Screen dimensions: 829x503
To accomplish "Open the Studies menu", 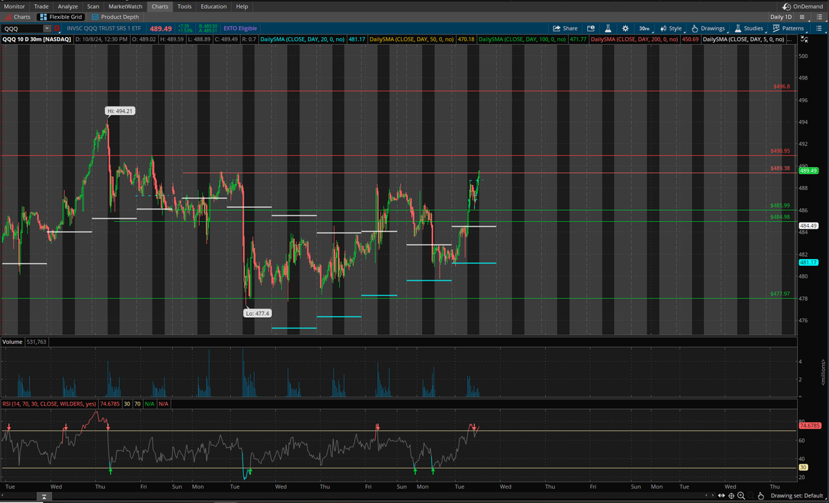I will (x=749, y=28).
